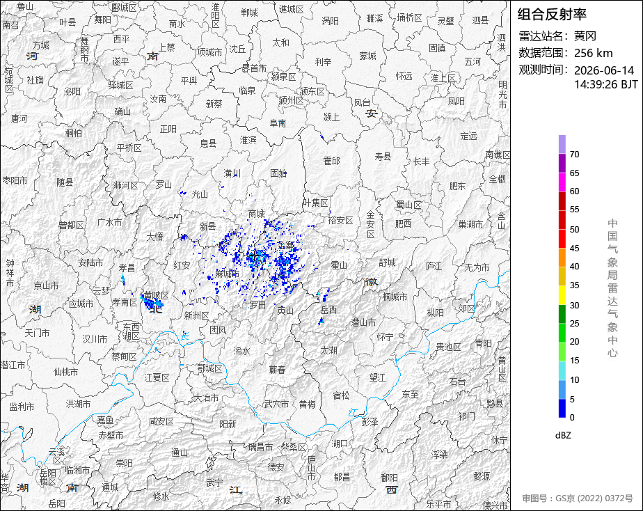Select the 庐江 county label
Image resolution: width=643 pixels, height=511 pixels.
434,266
